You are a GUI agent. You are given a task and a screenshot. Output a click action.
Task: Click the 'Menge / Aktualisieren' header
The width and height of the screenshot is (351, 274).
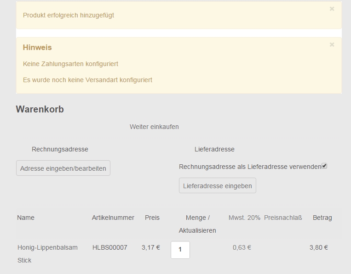(x=197, y=224)
